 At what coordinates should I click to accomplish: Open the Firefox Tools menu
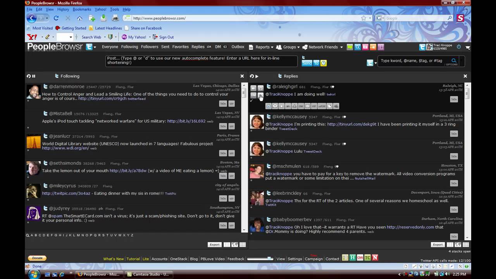[x=114, y=9]
